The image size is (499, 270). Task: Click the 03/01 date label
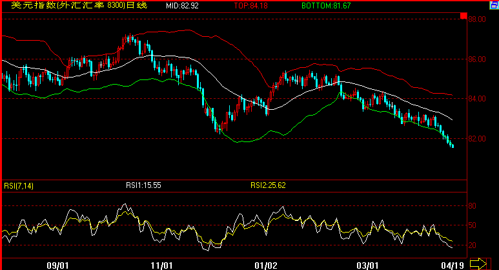pyautogui.click(x=367, y=265)
